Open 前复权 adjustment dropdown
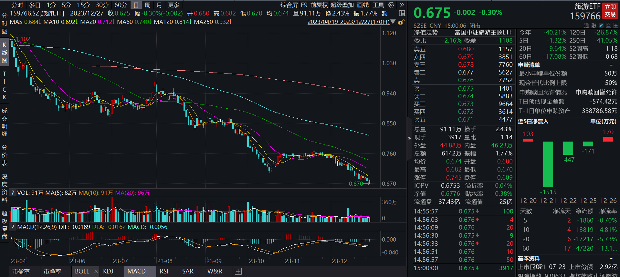This screenshot has width=620, height=277. click(x=319, y=5)
